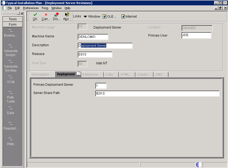Click the Machine Usage field showing 15

click(x=82, y=27)
